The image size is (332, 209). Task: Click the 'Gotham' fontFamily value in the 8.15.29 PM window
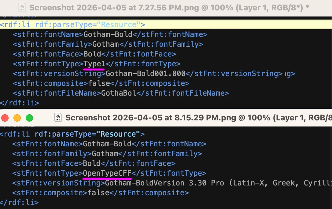(x=105, y=154)
